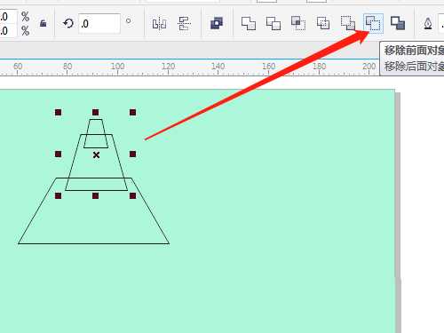Click the center X marker of selection
The width and height of the screenshot is (444, 333).
(96, 155)
